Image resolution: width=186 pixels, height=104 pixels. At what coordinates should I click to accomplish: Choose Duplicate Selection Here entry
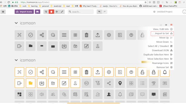tap(158, 55)
